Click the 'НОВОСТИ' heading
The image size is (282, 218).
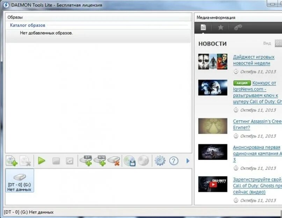[212, 44]
